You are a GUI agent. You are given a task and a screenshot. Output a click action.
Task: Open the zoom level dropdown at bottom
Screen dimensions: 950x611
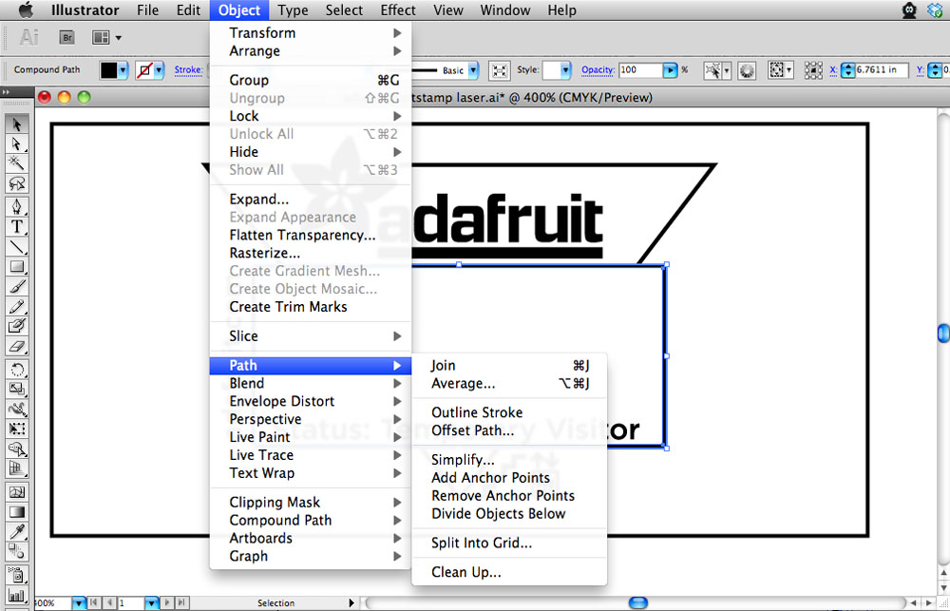pyautogui.click(x=79, y=603)
